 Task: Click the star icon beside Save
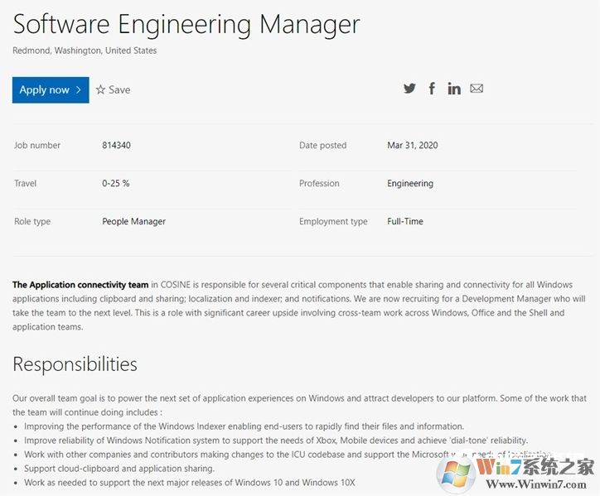pyautogui.click(x=100, y=89)
